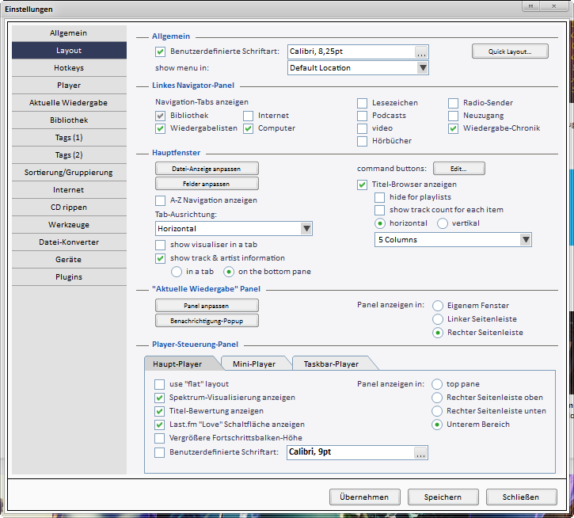Open Sortierung/Gruppierung settings
The height and width of the screenshot is (518, 574).
pyautogui.click(x=69, y=173)
